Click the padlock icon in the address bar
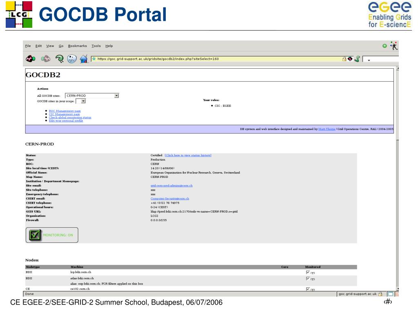The image size is (418, 314). pyautogui.click(x=344, y=59)
